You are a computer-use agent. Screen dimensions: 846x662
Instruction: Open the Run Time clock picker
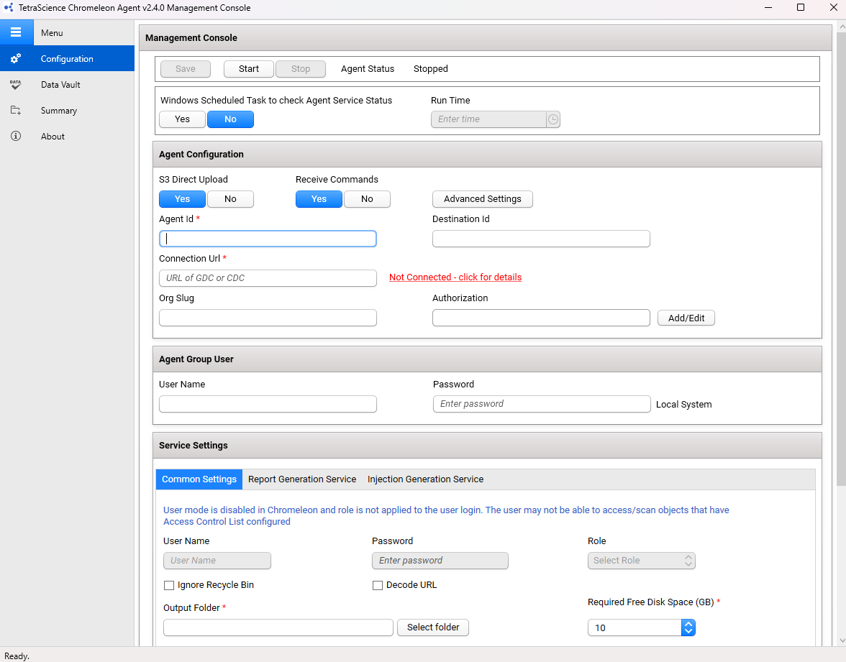553,119
